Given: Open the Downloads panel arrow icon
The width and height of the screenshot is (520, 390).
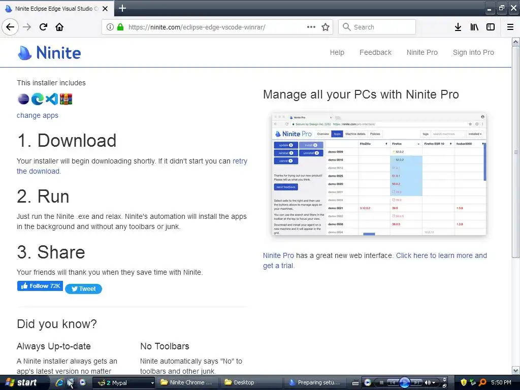Looking at the screenshot, I should click(x=458, y=27).
